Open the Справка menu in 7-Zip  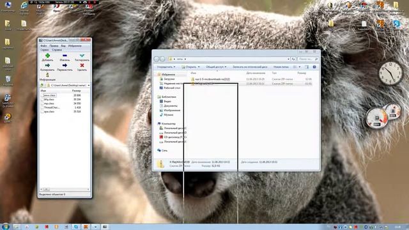point(57,50)
